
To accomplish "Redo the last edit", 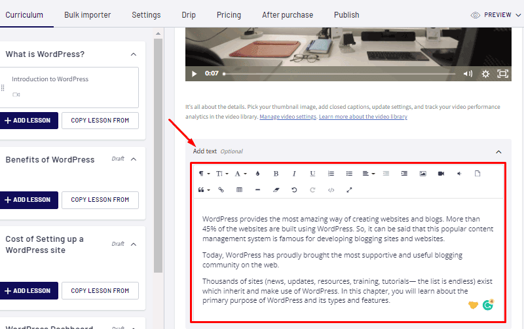I will (x=312, y=190).
